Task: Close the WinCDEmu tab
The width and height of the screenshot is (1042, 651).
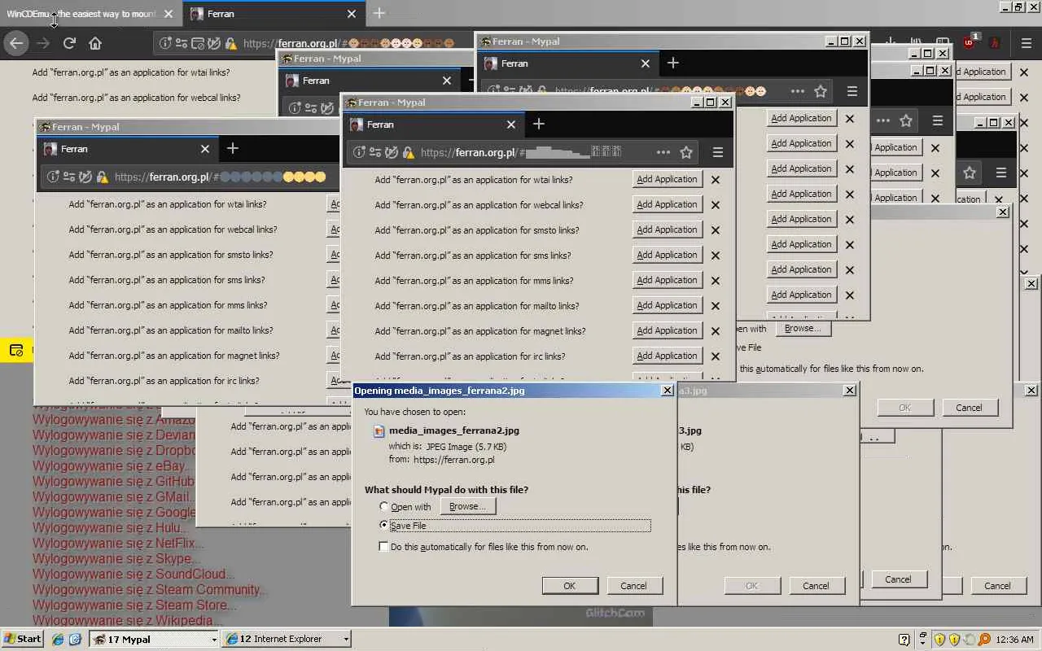Action: [168, 14]
